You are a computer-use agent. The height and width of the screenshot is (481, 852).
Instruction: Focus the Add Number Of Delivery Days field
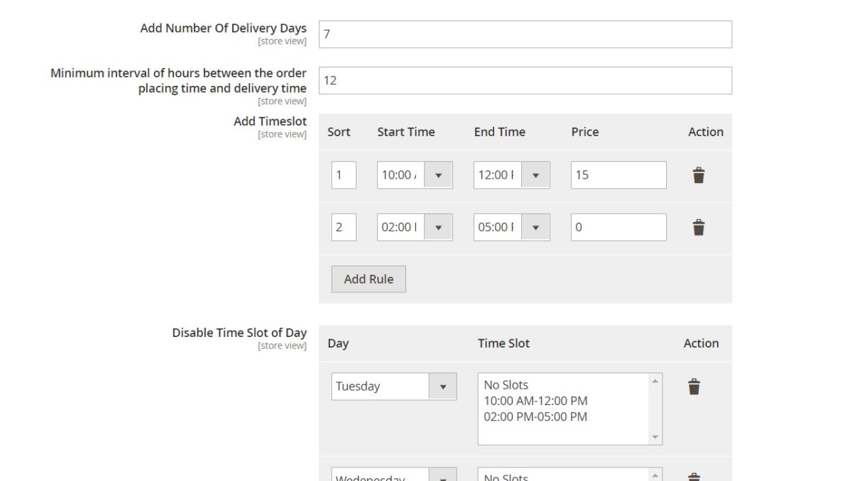(525, 33)
